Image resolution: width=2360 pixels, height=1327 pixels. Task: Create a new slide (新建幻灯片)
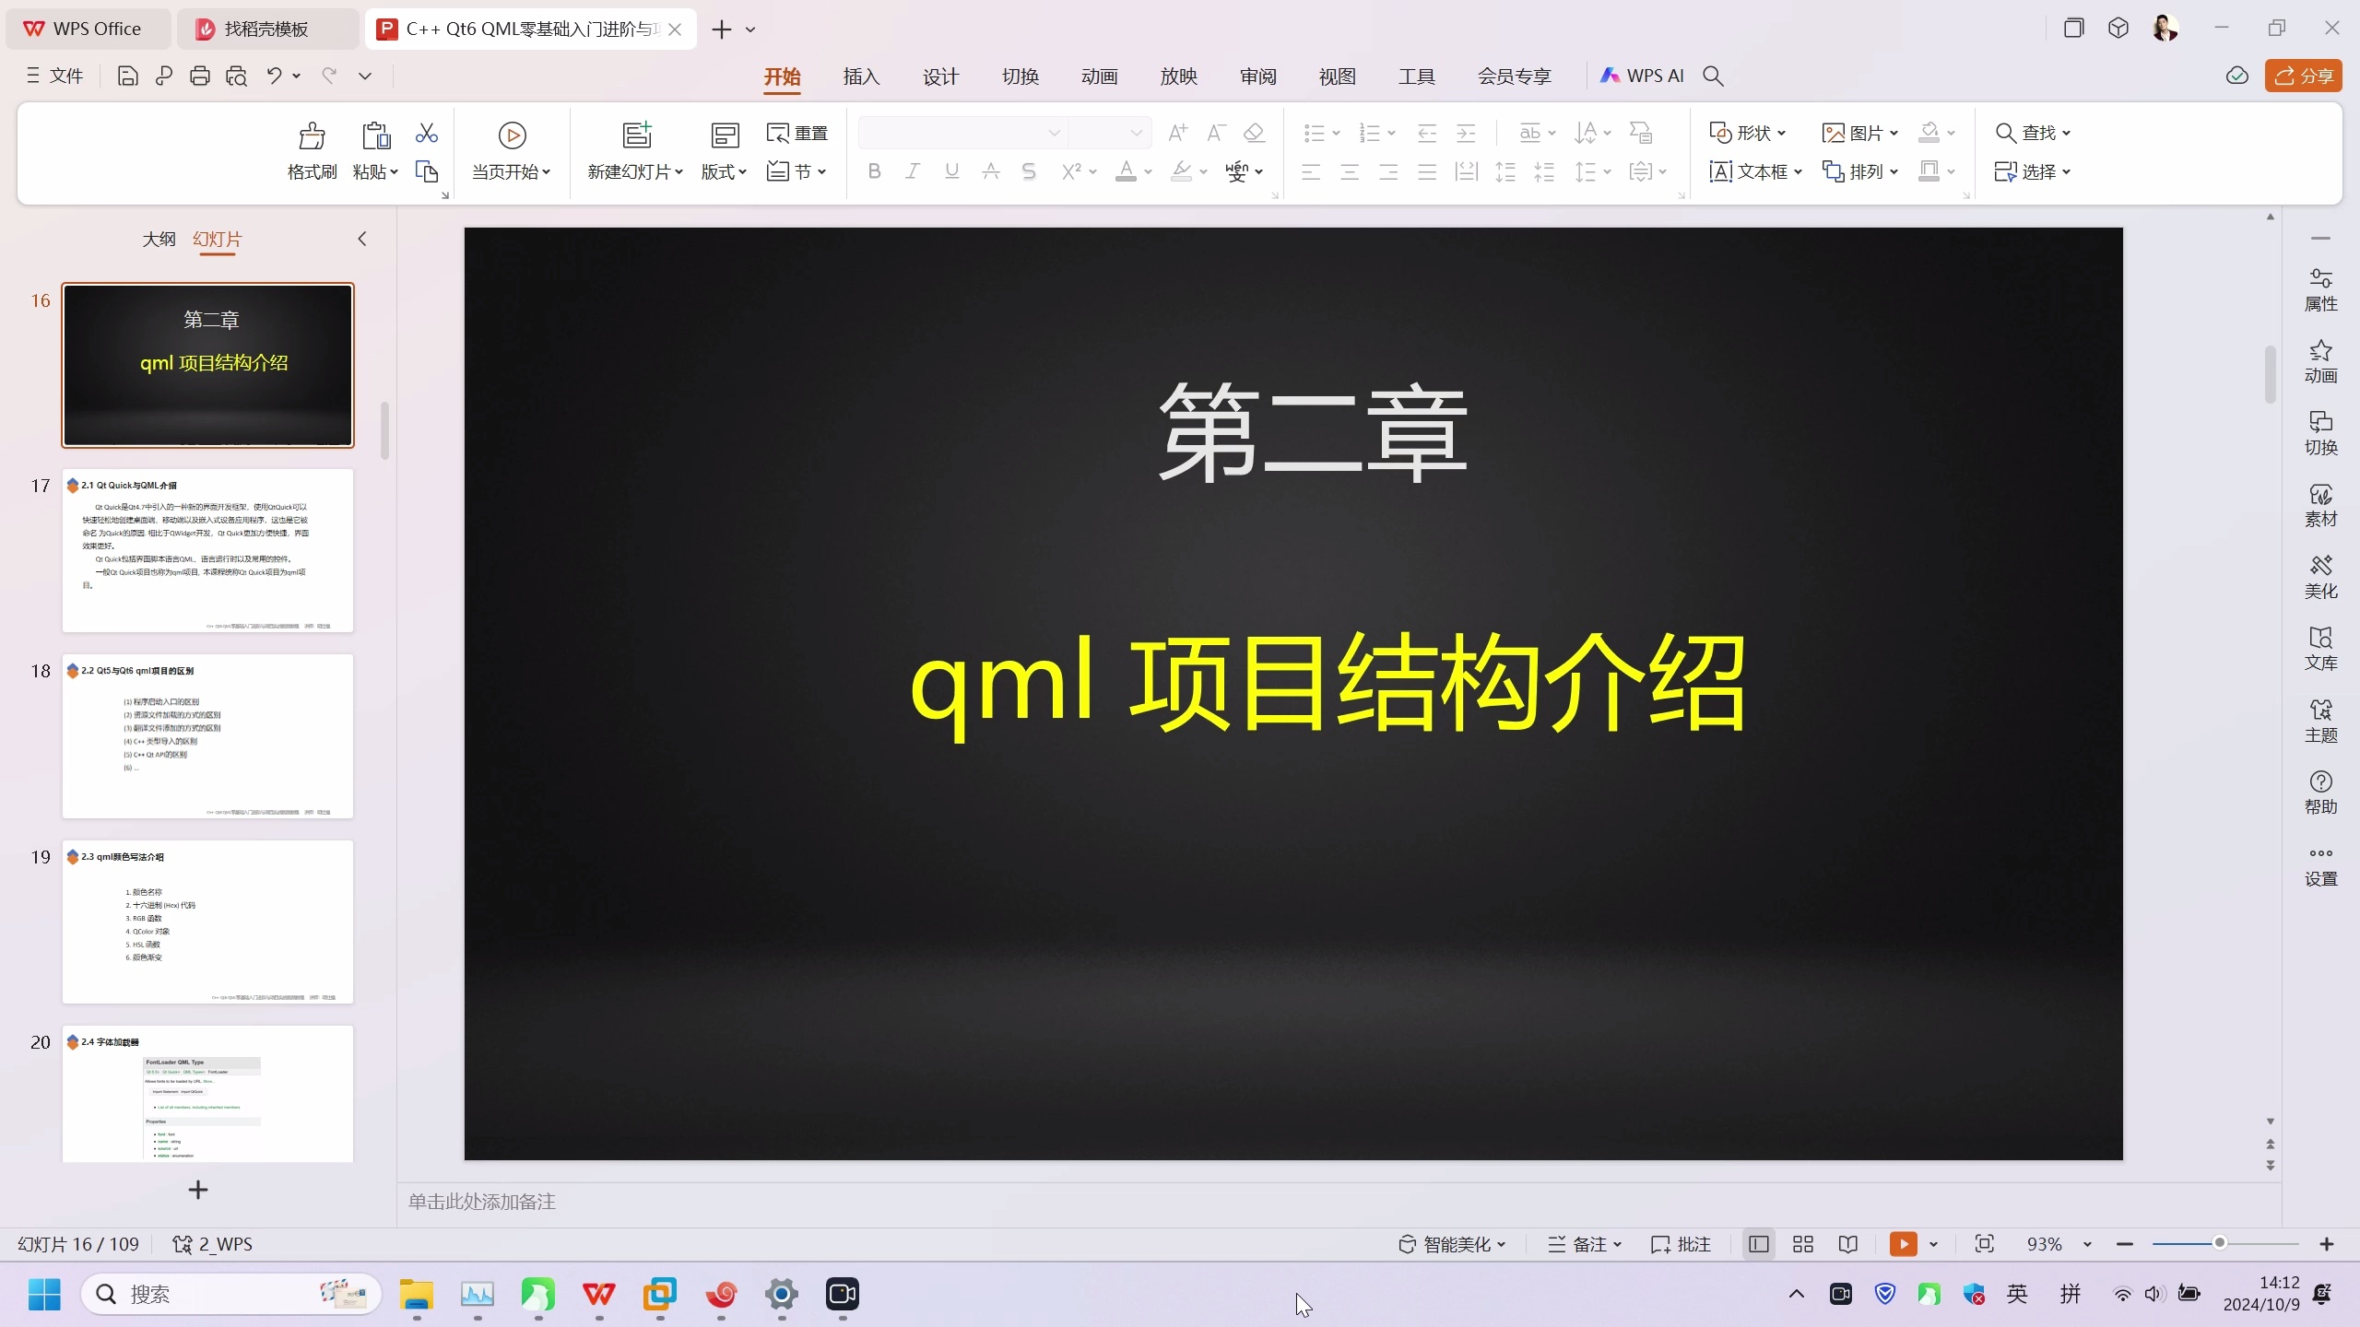click(634, 150)
